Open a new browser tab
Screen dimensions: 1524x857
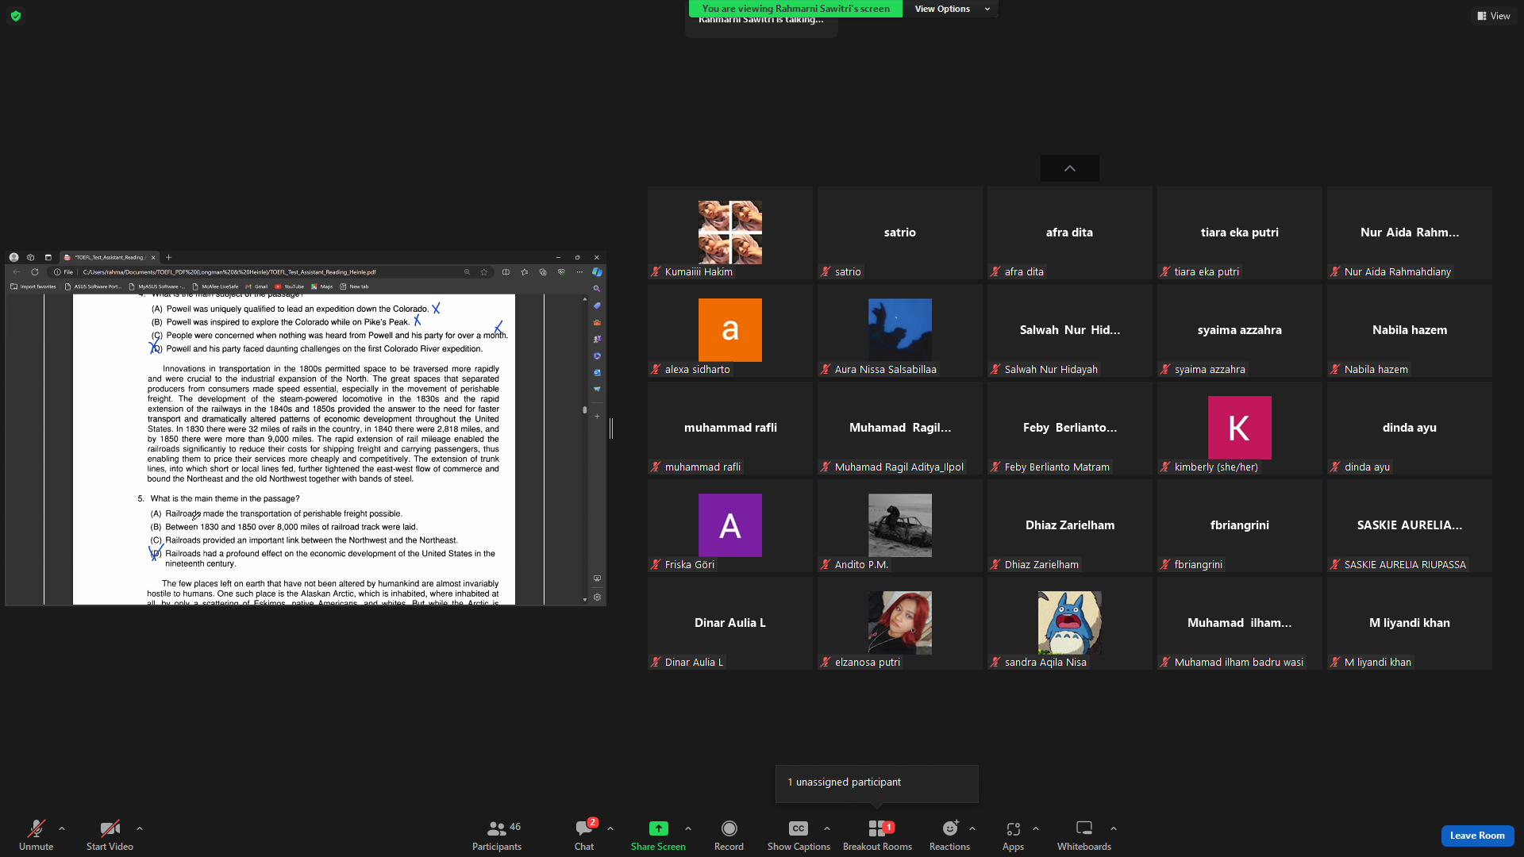[x=168, y=257]
